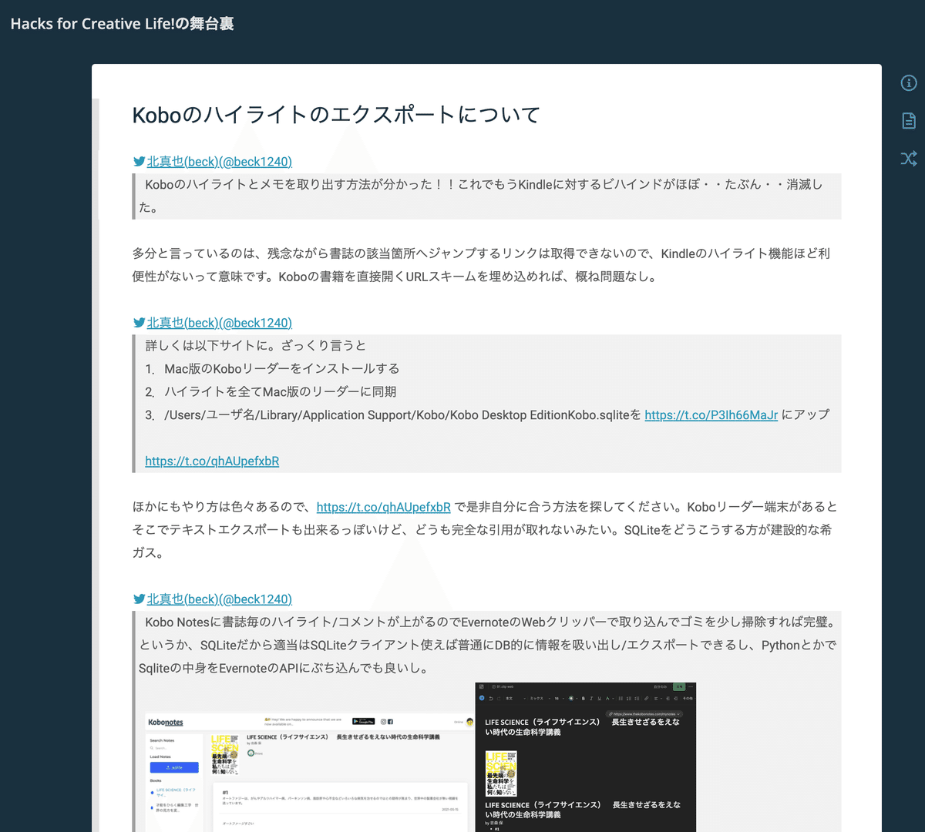This screenshot has height=832, width=925.
Task: Click text 詳しくは以下サイトに。ざっくり言うと
Action: point(255,346)
